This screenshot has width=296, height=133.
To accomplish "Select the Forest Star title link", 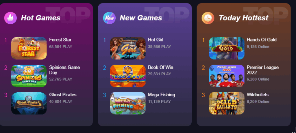I will pos(60,40).
